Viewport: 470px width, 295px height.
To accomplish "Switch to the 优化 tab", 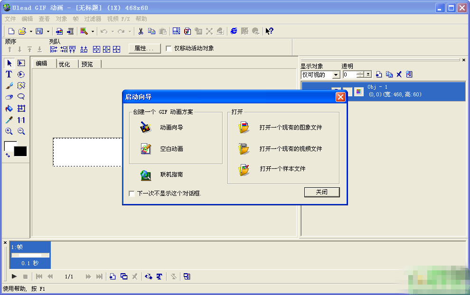I will [65, 64].
